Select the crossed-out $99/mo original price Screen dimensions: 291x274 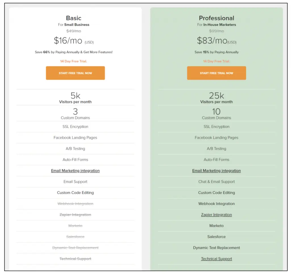click(216, 31)
